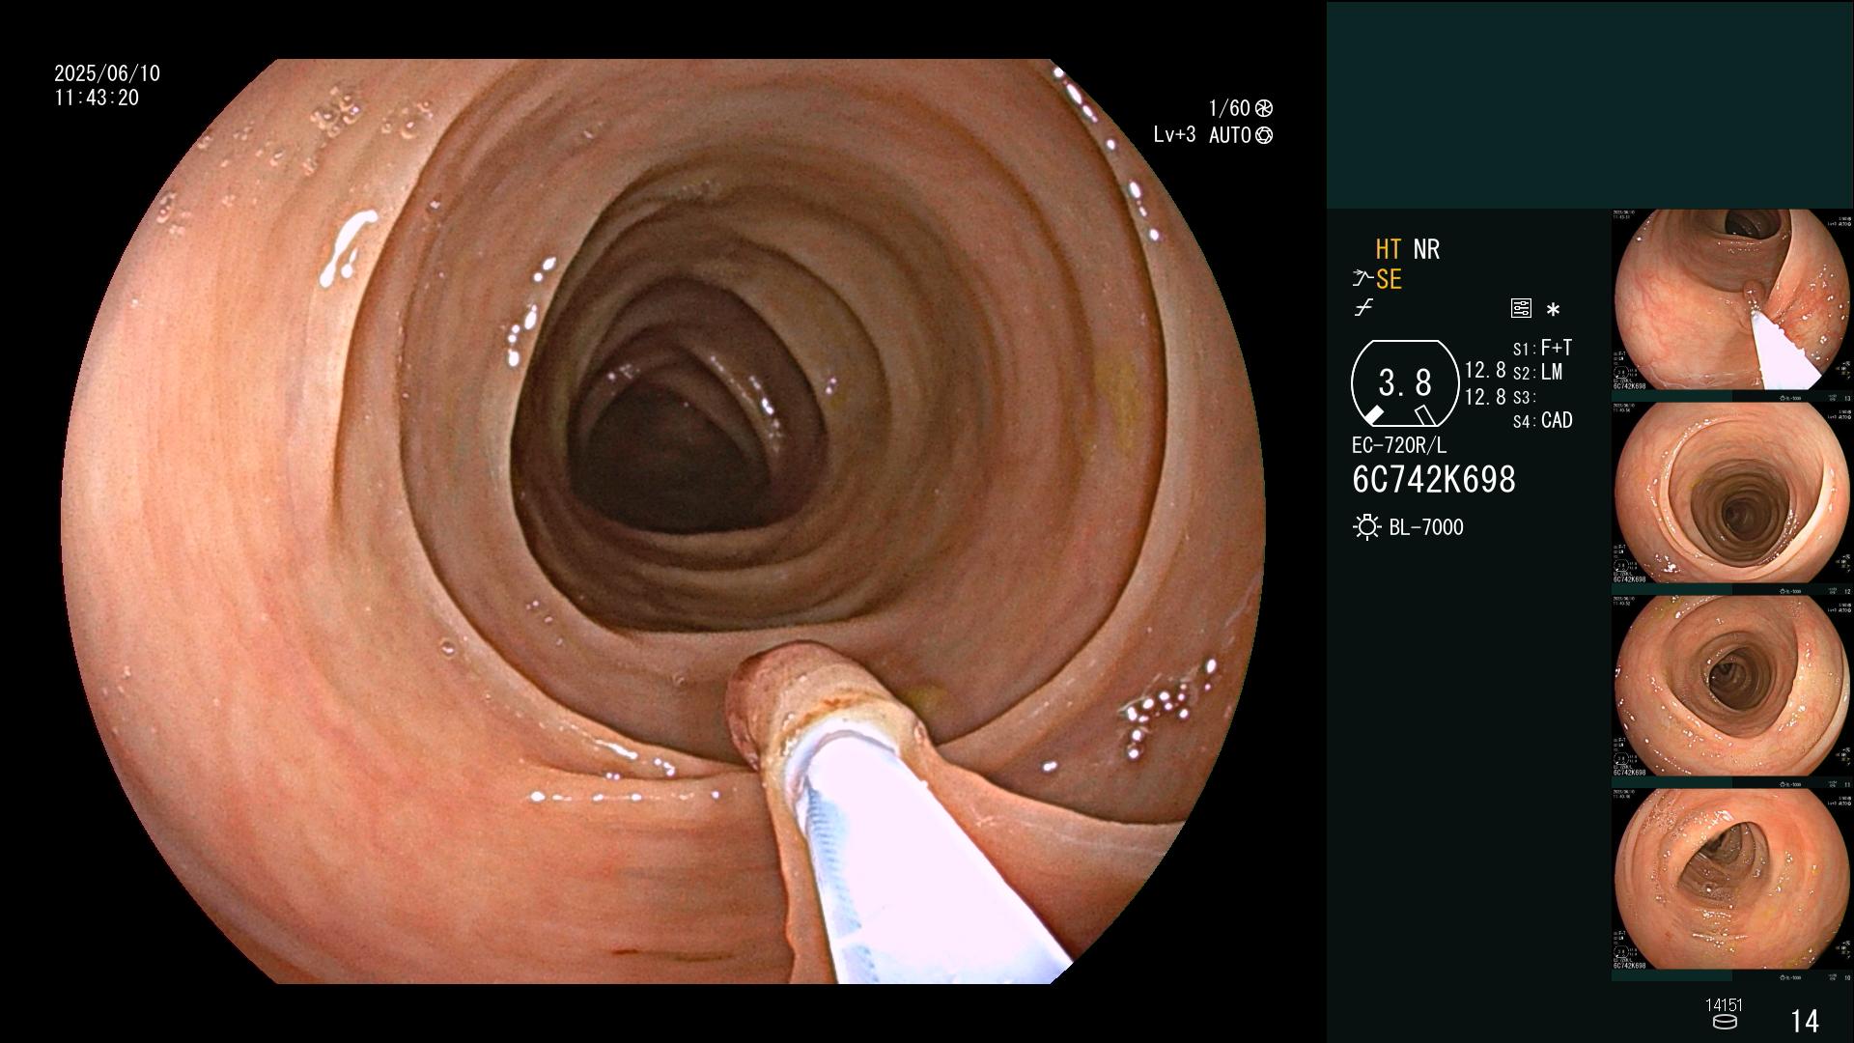Click the tone curve icon beside SE

click(x=1362, y=279)
